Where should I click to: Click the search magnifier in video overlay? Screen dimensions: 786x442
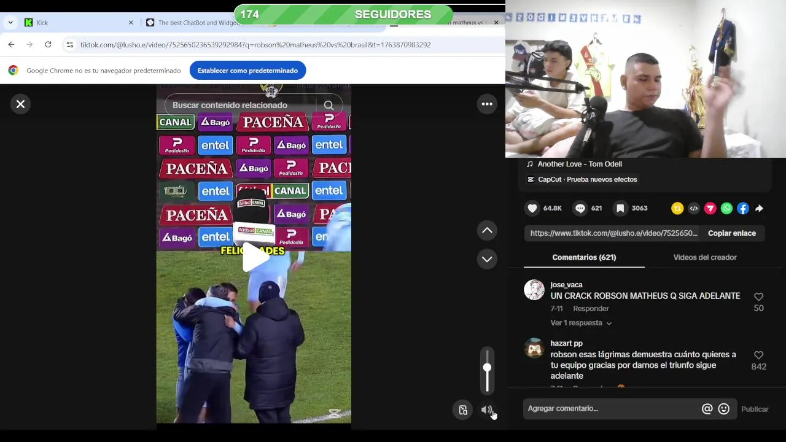pyautogui.click(x=329, y=106)
